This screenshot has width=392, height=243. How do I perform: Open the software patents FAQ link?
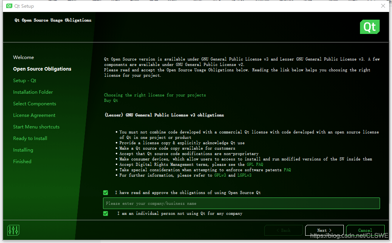[x=287, y=170]
